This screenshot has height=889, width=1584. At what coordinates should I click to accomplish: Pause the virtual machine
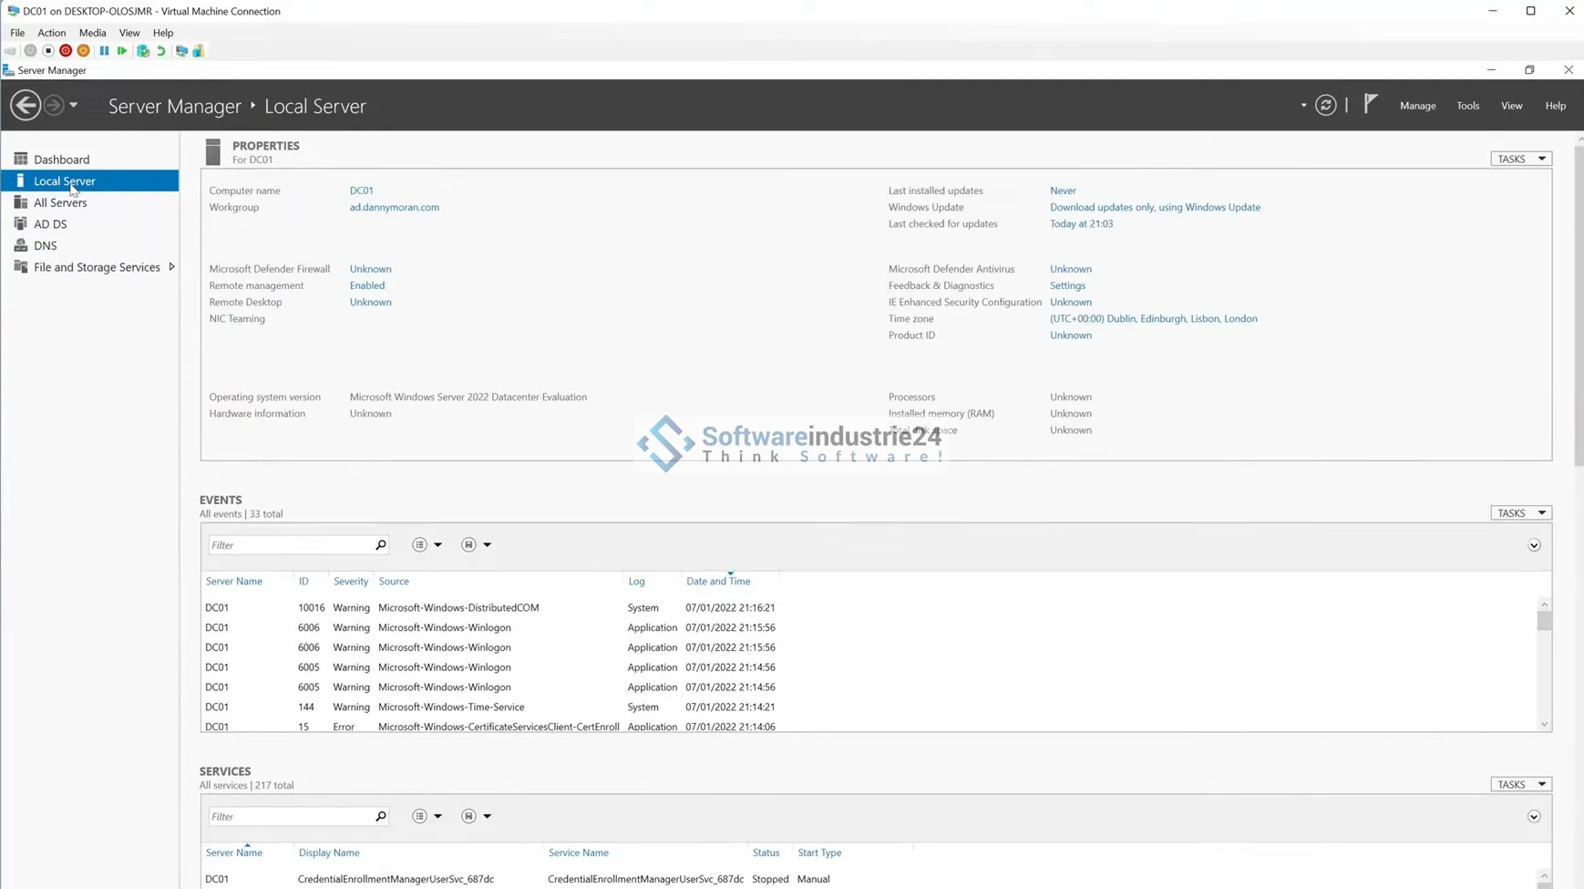(104, 51)
